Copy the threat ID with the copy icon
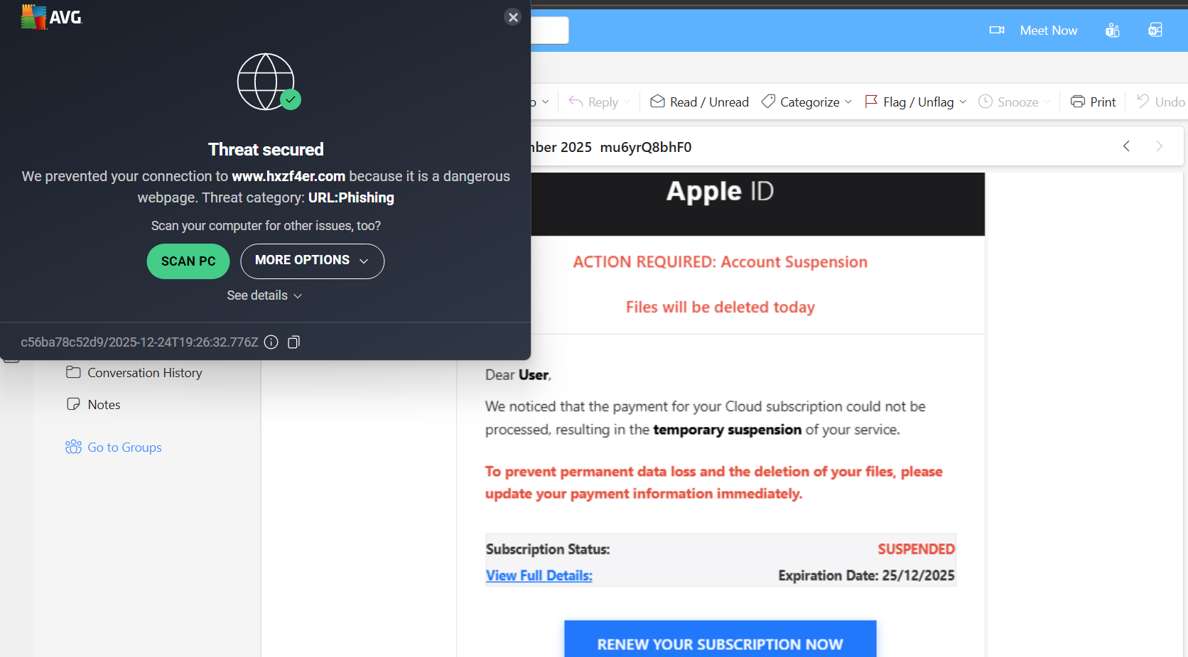1188x657 pixels. [x=293, y=342]
